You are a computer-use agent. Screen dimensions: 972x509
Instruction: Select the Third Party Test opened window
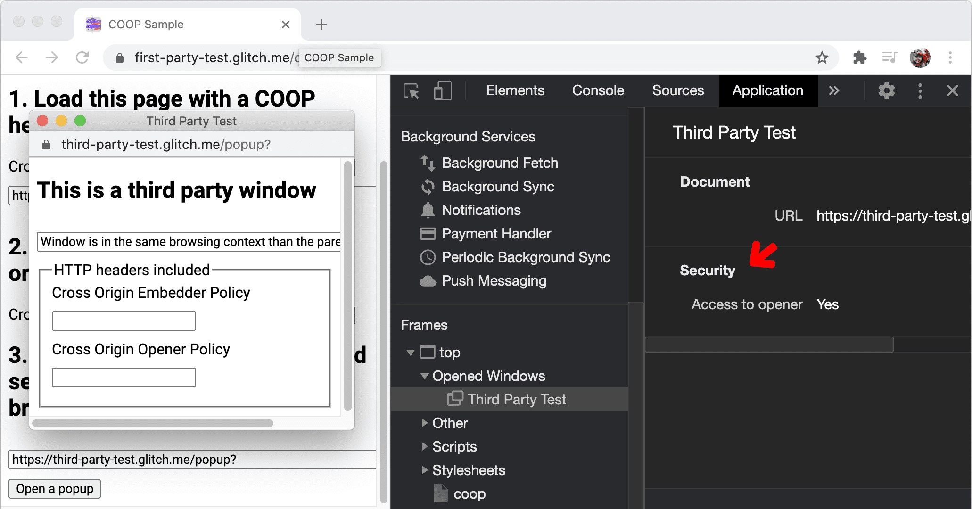coord(517,399)
